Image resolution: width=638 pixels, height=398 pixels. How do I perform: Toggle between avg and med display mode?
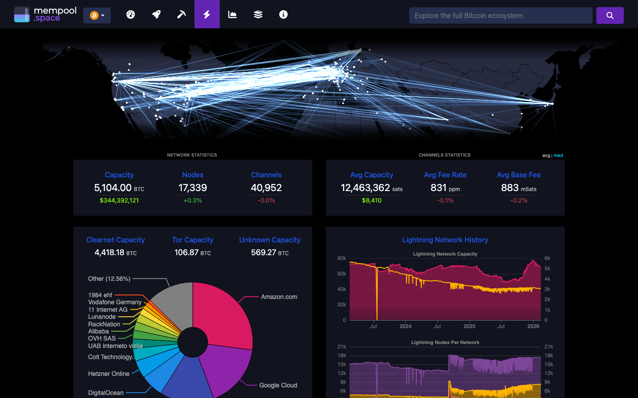(552, 155)
